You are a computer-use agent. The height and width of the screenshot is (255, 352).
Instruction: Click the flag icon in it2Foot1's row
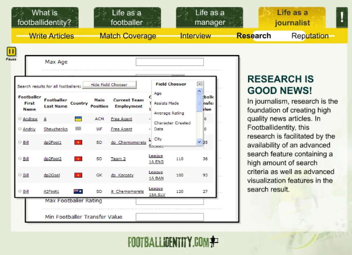click(78, 191)
